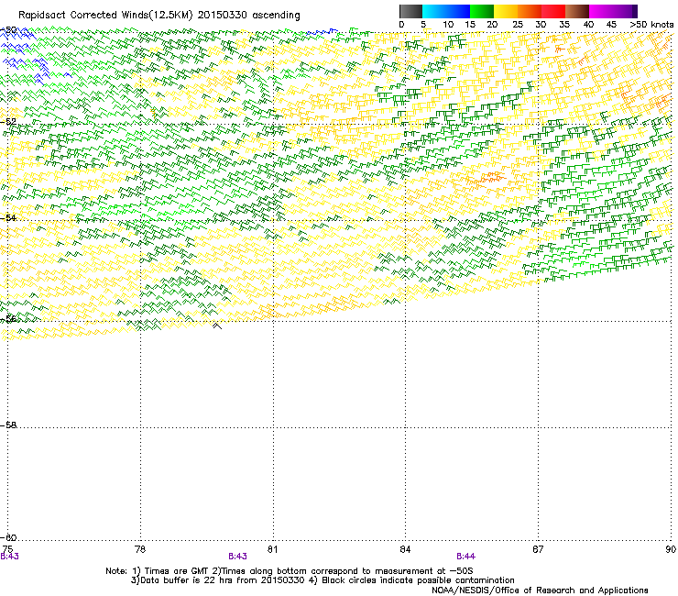Click the black wind barb near the -56 latitude line
This screenshot has width=678, height=596.
point(217,326)
